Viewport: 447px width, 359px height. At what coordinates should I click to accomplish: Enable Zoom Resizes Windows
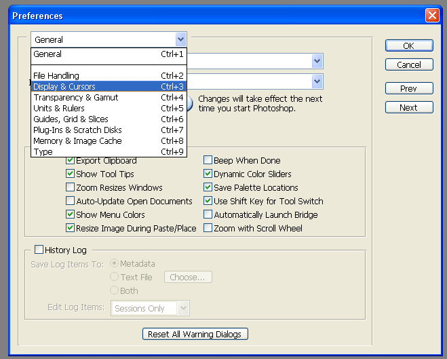pos(70,187)
